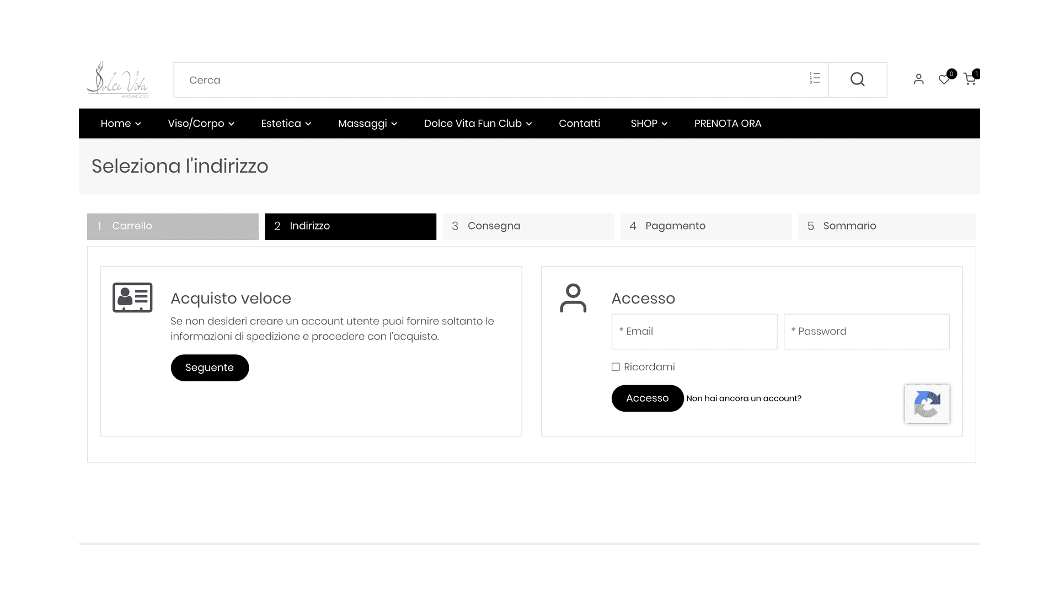
Task: Expand the Dolce Vita Fun Club dropdown
Action: click(478, 124)
